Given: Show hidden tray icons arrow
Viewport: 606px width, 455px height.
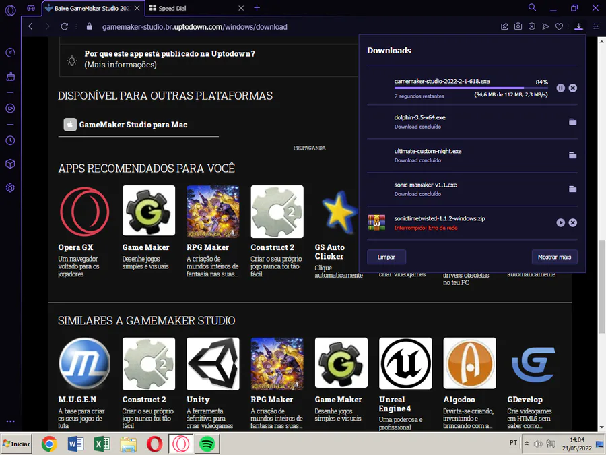Looking at the screenshot, I should tap(527, 444).
